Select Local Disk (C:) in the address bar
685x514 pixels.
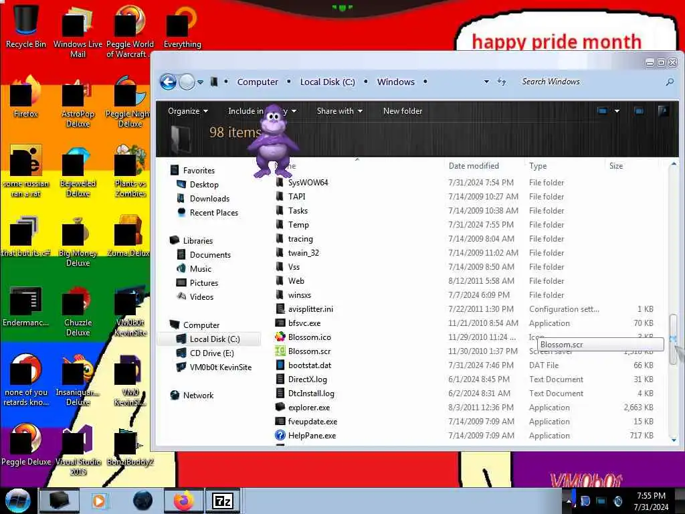[x=327, y=82]
